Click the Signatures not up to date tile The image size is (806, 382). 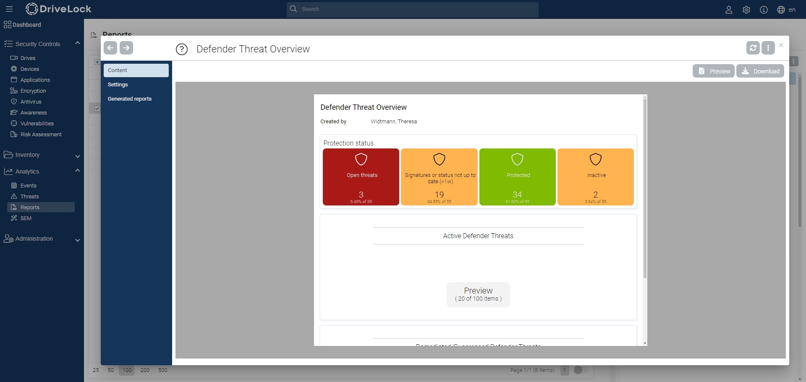(x=439, y=177)
